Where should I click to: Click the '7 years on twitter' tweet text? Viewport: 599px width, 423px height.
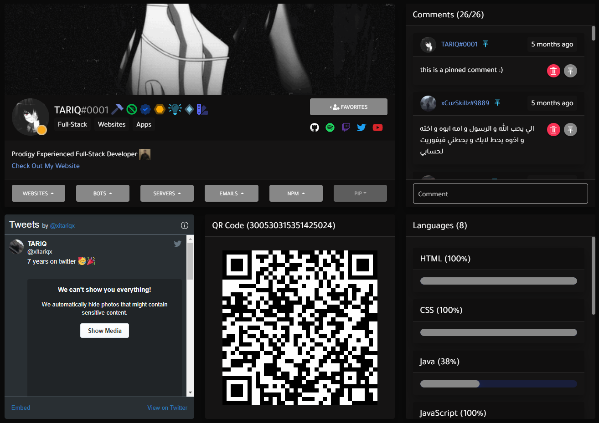pyautogui.click(x=52, y=261)
